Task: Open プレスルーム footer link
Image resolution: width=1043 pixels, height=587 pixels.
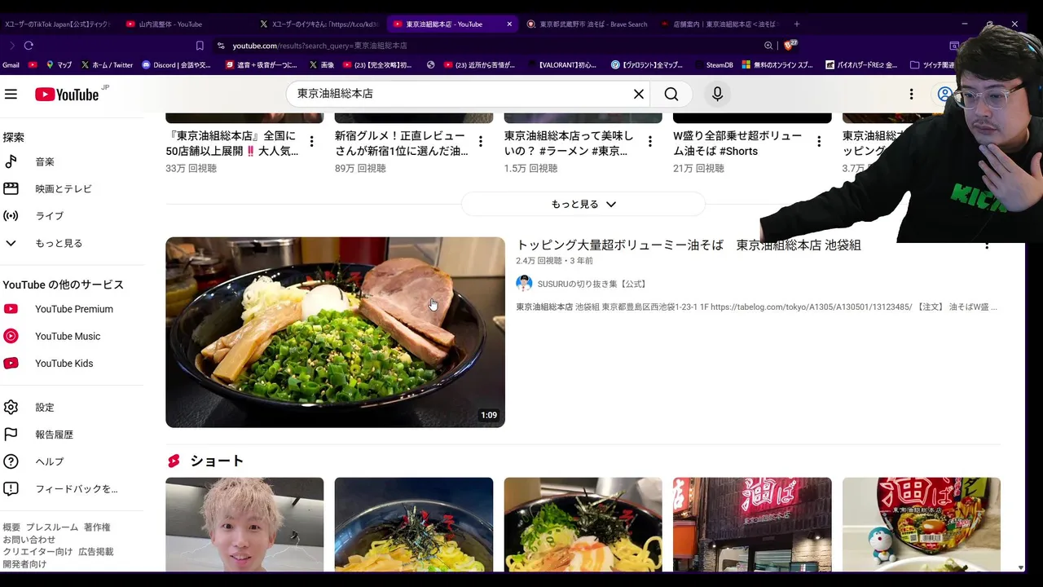Action: tap(52, 527)
